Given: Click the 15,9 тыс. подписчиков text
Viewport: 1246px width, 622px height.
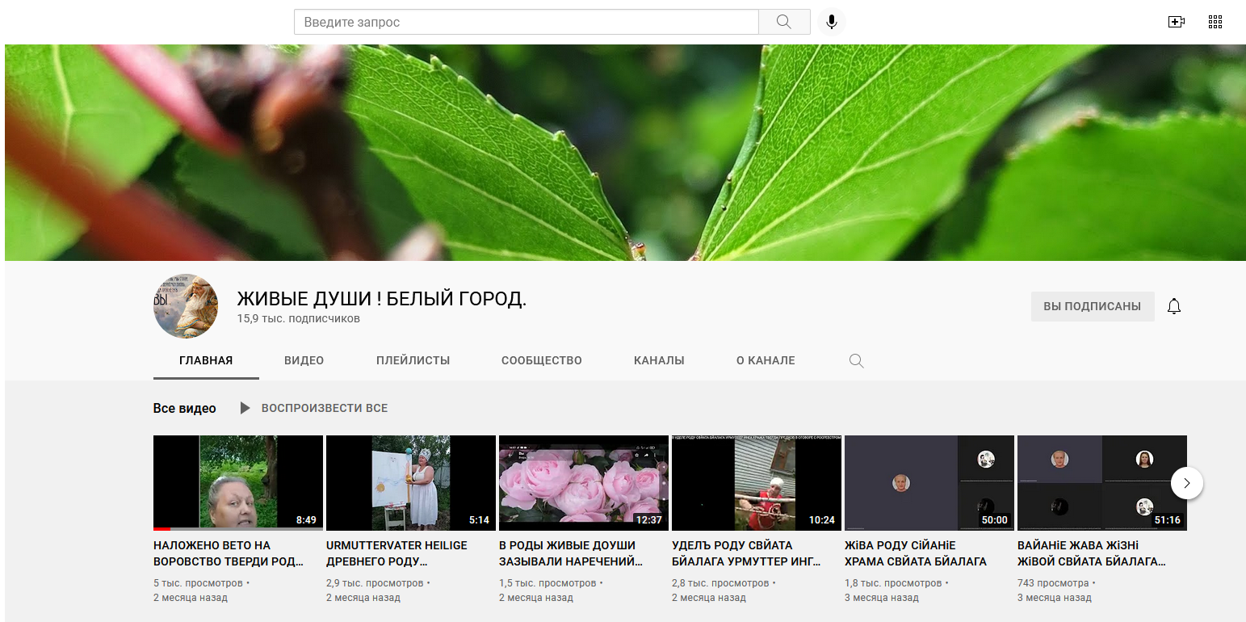Looking at the screenshot, I should pyautogui.click(x=298, y=319).
